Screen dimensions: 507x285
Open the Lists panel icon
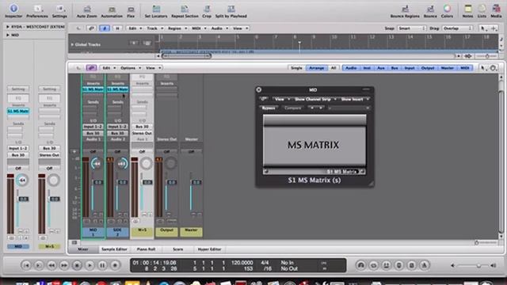coord(482,11)
